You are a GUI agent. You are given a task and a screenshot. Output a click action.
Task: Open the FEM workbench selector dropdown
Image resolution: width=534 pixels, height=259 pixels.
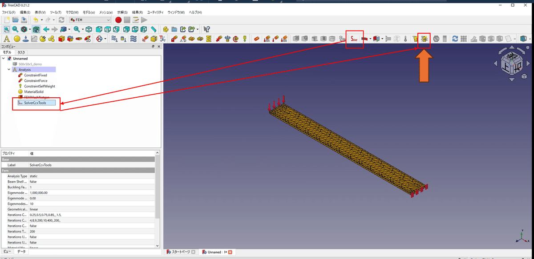pyautogui.click(x=89, y=20)
